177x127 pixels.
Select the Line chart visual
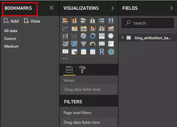pyautogui.click(x=65, y=28)
